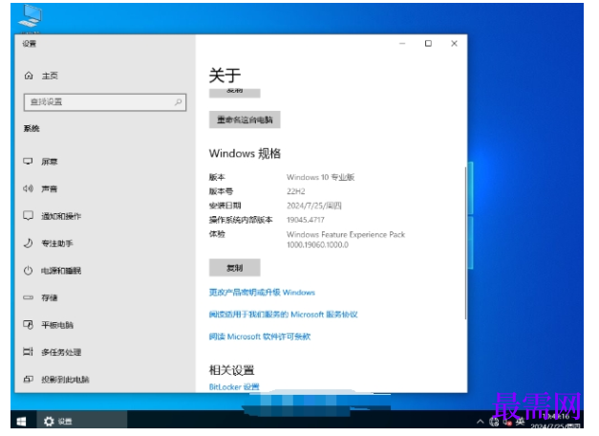Click the Windows 规格 heading

245,153
